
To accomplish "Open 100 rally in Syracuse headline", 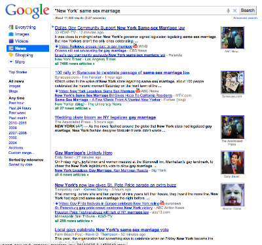I will click(122, 73).
